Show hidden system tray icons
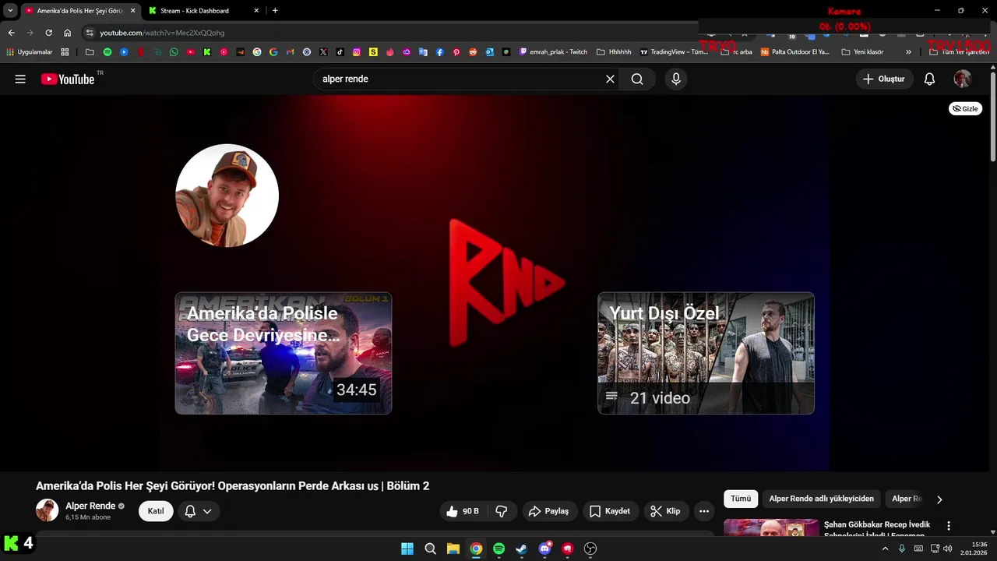 click(x=885, y=549)
